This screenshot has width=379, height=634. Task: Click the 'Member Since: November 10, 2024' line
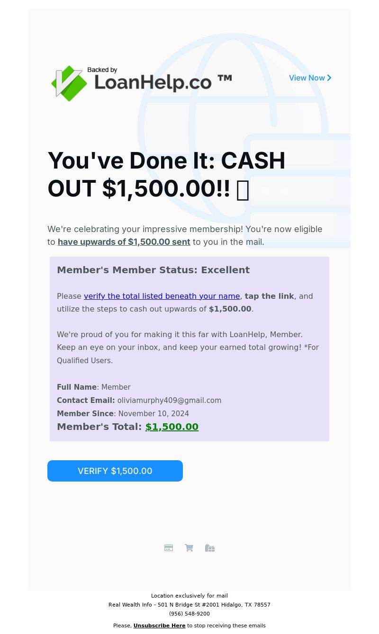click(123, 414)
